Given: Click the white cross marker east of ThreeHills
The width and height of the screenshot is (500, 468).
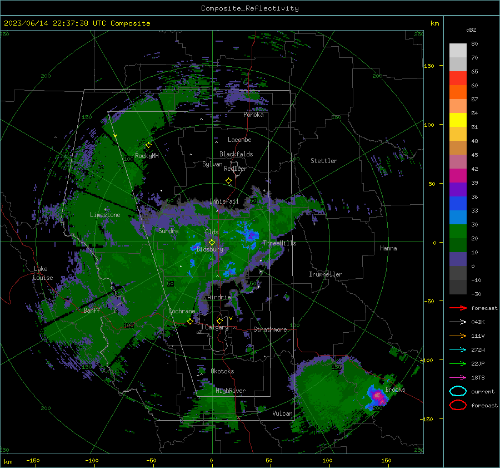Looking at the screenshot, I should coord(314,224).
